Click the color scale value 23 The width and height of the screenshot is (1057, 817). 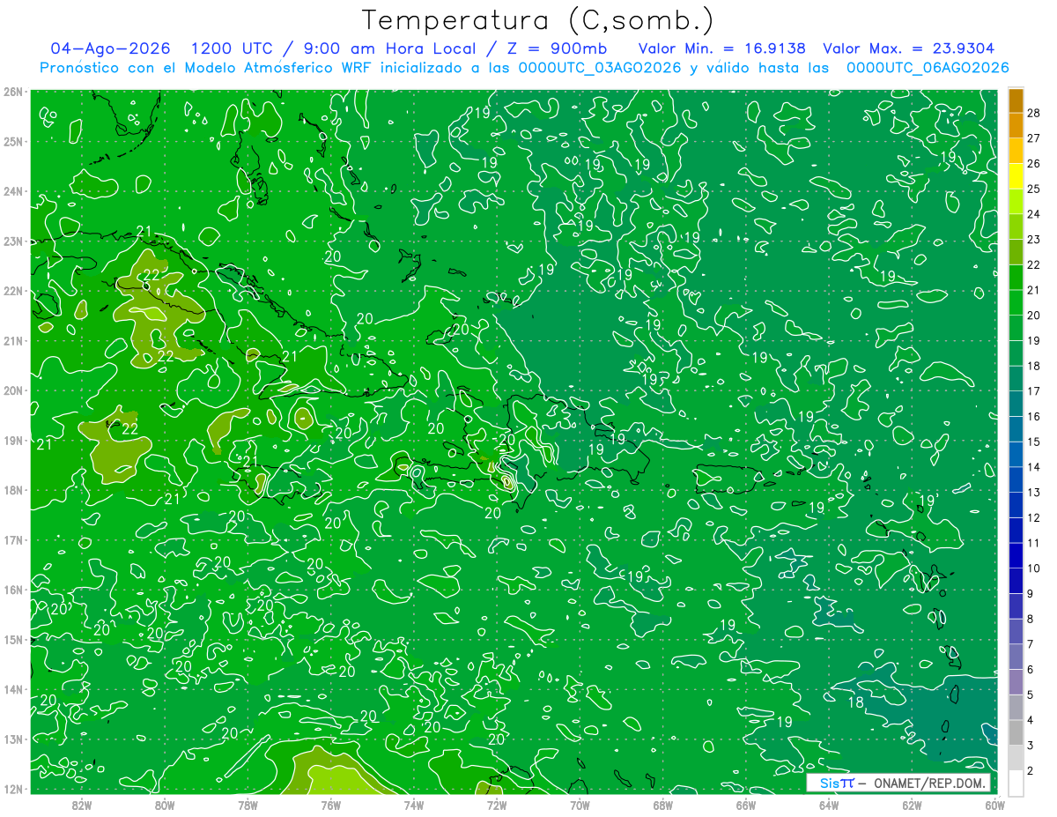point(1034,240)
